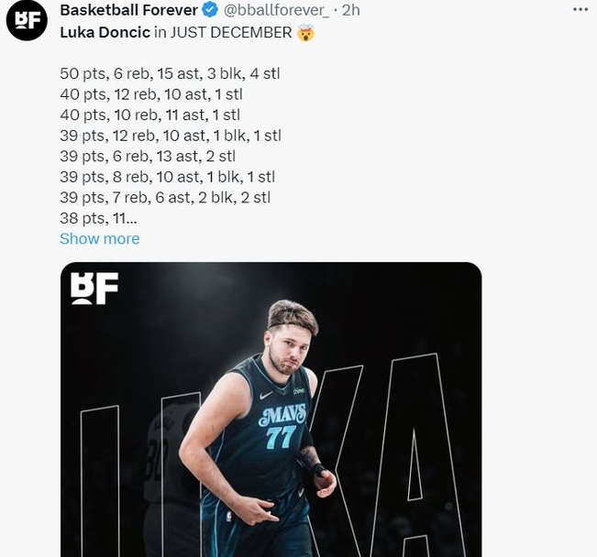Image resolution: width=597 pixels, height=557 pixels.
Task: Open the tweet's more options menu
Action: click(580, 9)
